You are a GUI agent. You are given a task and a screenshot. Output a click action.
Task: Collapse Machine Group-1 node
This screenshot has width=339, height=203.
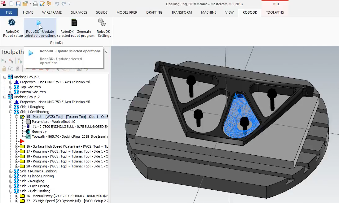(x=5, y=77)
